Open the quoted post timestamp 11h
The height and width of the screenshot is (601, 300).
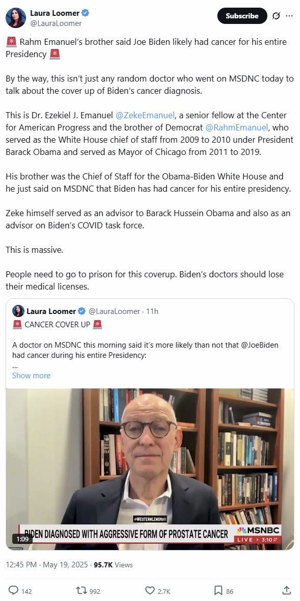click(x=152, y=311)
